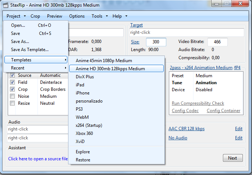Expand the Help menu dropdown arrow
The height and width of the screenshot is (175, 252).
pos(126,16)
